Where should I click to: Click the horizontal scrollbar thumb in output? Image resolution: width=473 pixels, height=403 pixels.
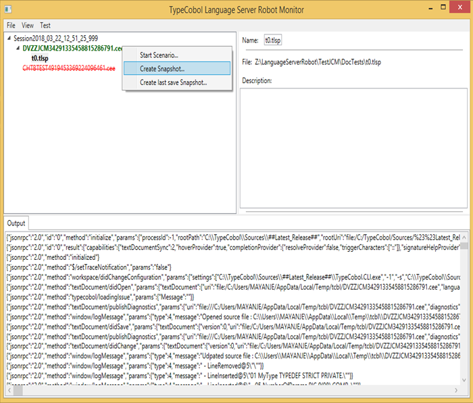[18, 390]
